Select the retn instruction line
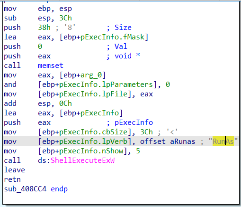Image resolution: width=241 pixels, height=207 pixels. tap(12, 179)
